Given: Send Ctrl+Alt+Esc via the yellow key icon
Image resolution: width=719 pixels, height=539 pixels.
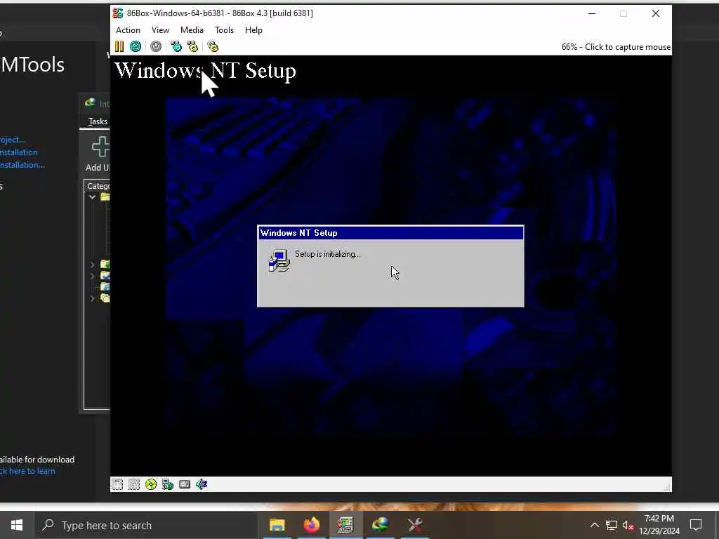Looking at the screenshot, I should coord(192,46).
